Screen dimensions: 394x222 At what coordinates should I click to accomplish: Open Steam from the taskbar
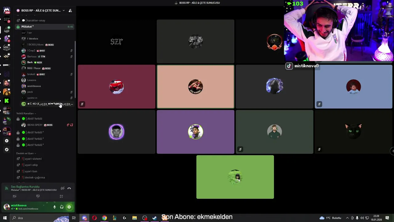click(x=155, y=218)
